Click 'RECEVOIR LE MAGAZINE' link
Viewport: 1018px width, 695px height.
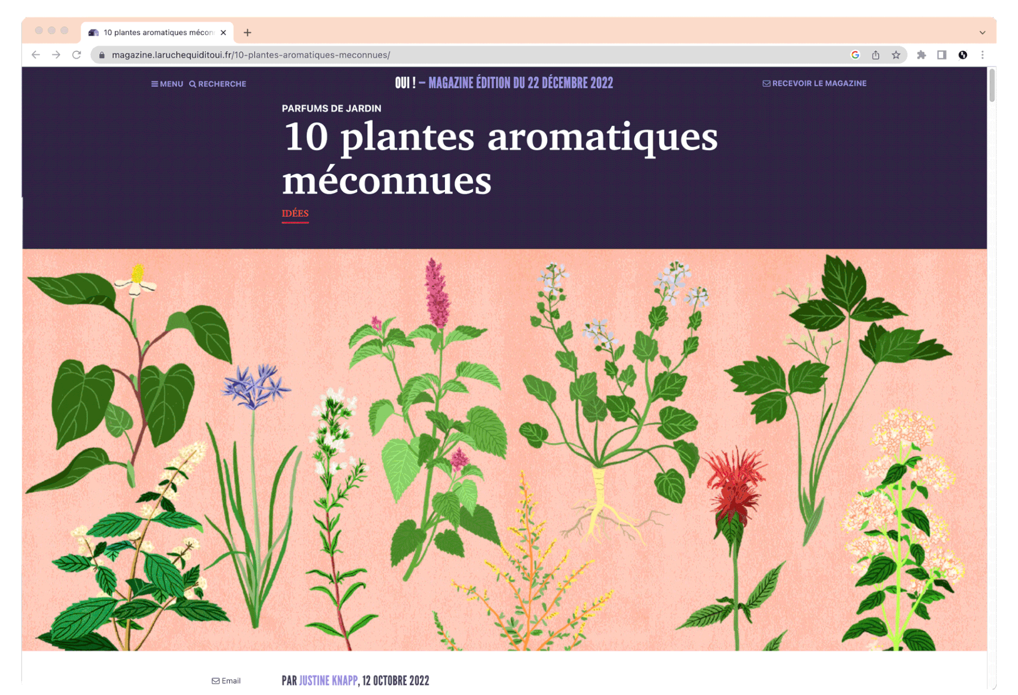click(x=814, y=83)
